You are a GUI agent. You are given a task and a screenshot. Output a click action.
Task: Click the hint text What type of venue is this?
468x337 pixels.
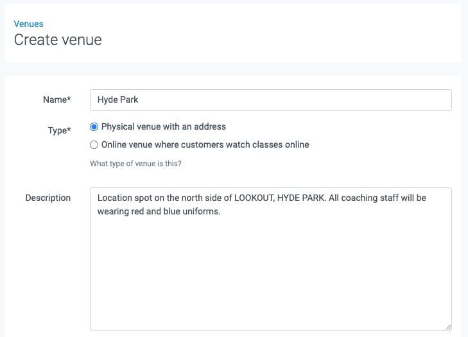(x=136, y=164)
